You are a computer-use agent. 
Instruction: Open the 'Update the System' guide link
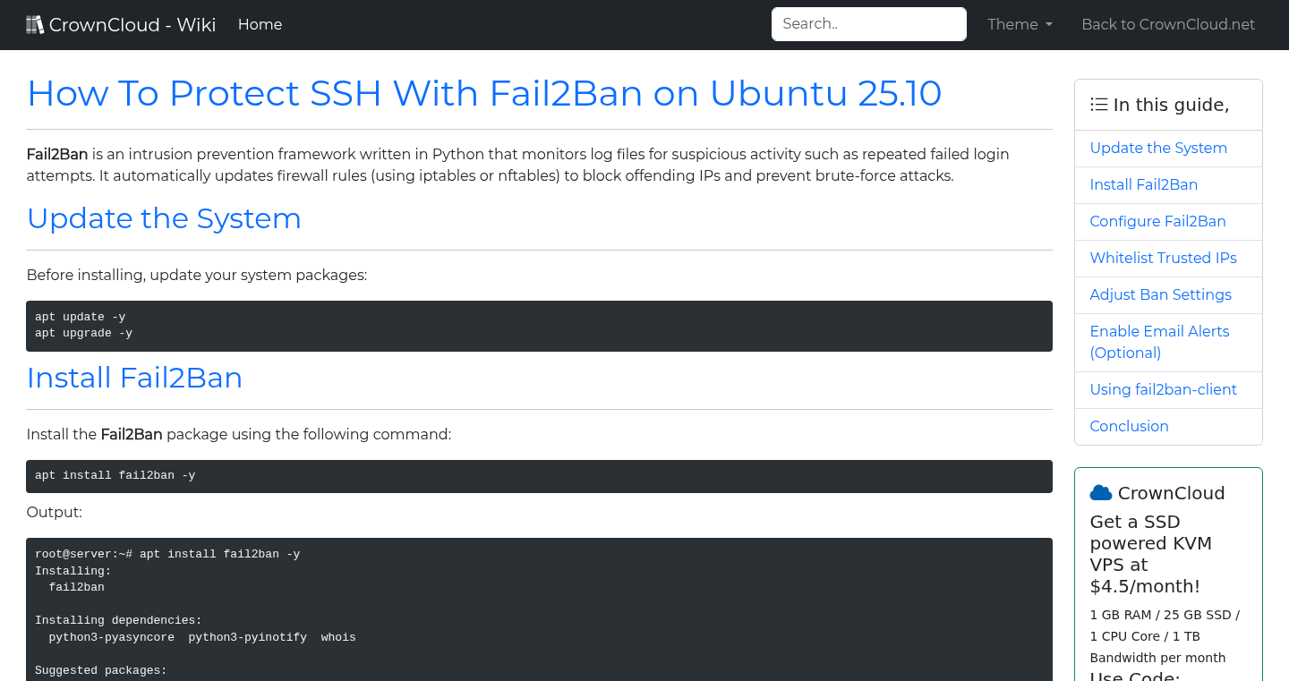point(1158,148)
